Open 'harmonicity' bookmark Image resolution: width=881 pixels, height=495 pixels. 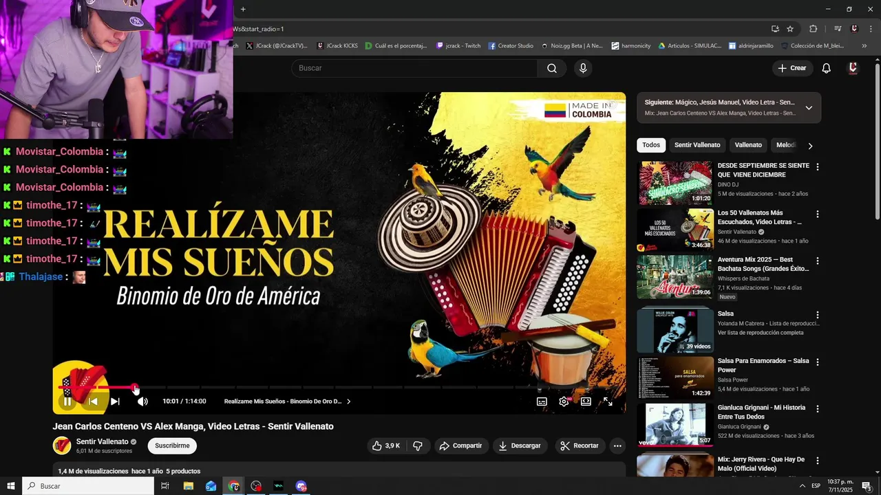click(x=631, y=46)
